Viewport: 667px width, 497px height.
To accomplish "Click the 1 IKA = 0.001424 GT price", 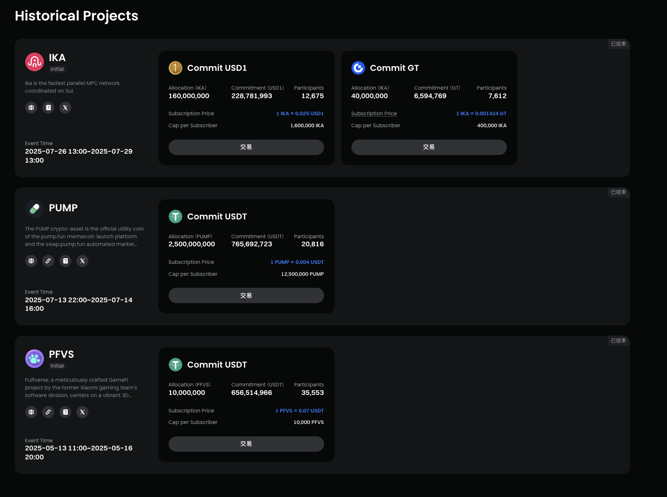I will [x=481, y=114].
